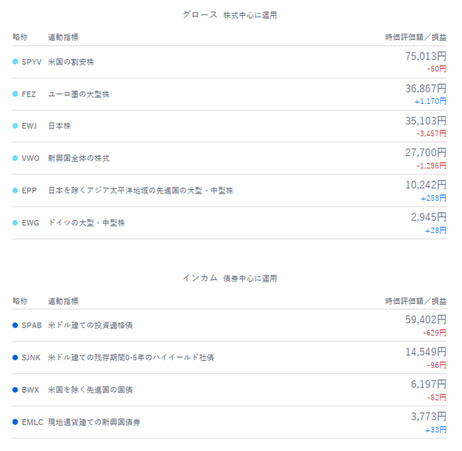Click the ユーロ圏の大型株 index description

(79, 94)
